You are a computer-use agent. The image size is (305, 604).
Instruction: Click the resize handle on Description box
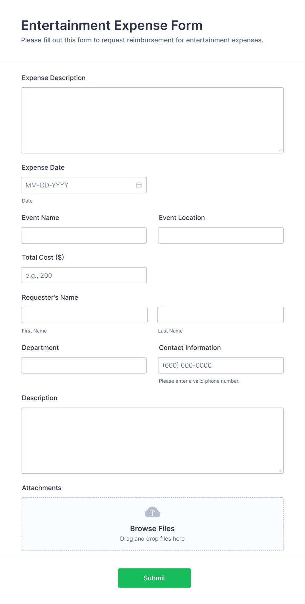(281, 470)
